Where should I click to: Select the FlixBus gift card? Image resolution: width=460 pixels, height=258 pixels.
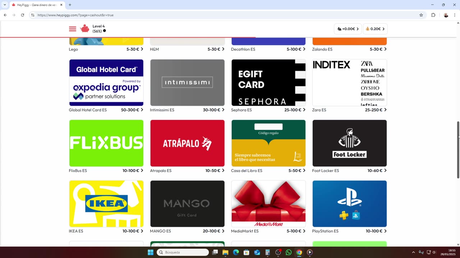coord(106,143)
